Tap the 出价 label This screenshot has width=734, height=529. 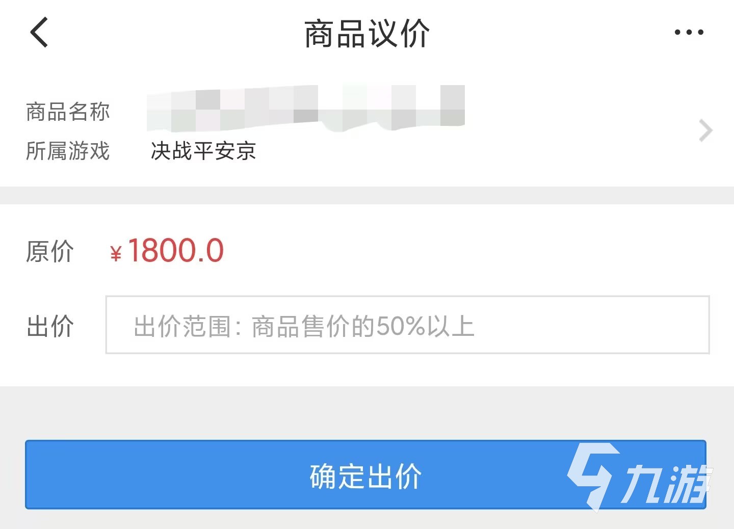point(50,326)
